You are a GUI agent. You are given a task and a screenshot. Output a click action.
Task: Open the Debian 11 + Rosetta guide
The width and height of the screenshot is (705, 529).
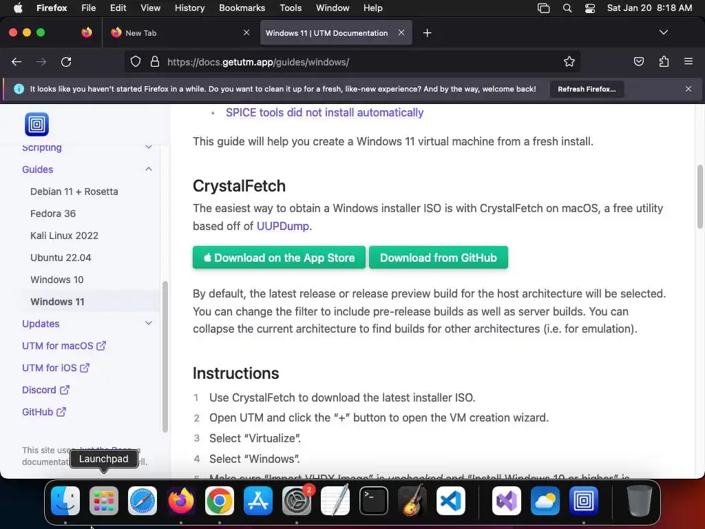click(74, 191)
